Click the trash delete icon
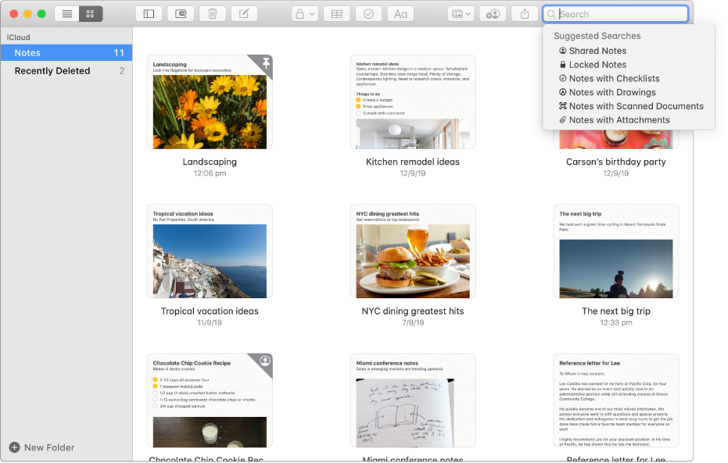This screenshot has width=728, height=463. pyautogui.click(x=213, y=14)
